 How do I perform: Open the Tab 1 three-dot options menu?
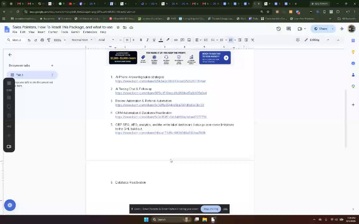point(52,75)
